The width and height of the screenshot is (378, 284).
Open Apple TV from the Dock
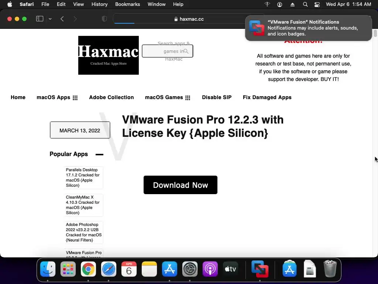tap(230, 269)
